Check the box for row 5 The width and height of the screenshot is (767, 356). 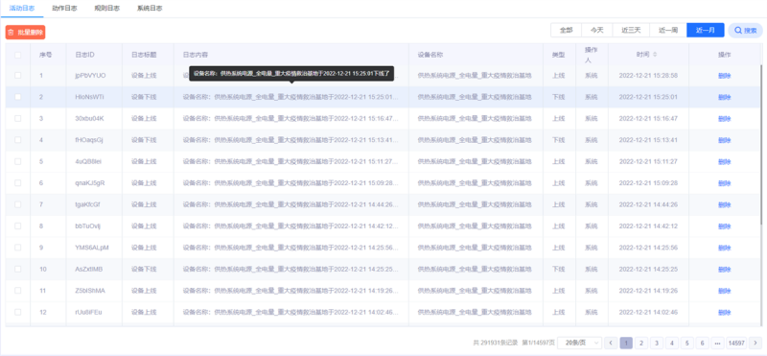point(18,161)
